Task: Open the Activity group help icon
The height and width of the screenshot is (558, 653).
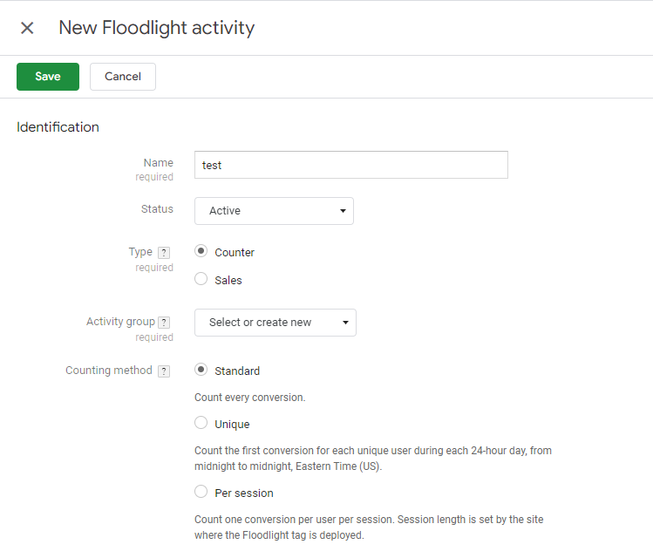Action: 164,323
